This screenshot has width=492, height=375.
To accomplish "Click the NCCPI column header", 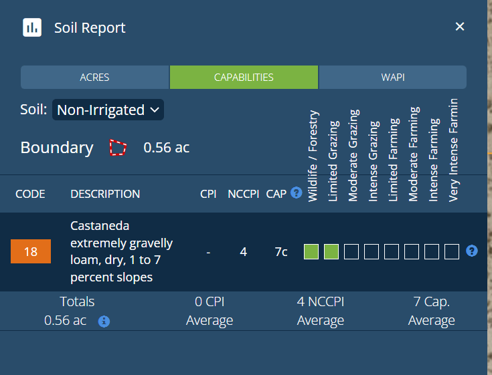I will point(243,194).
